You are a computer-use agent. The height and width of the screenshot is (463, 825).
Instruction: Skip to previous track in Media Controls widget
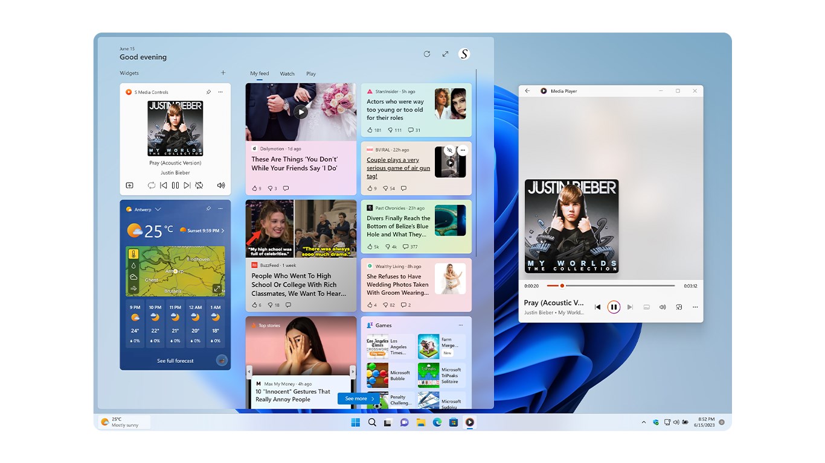pos(163,186)
